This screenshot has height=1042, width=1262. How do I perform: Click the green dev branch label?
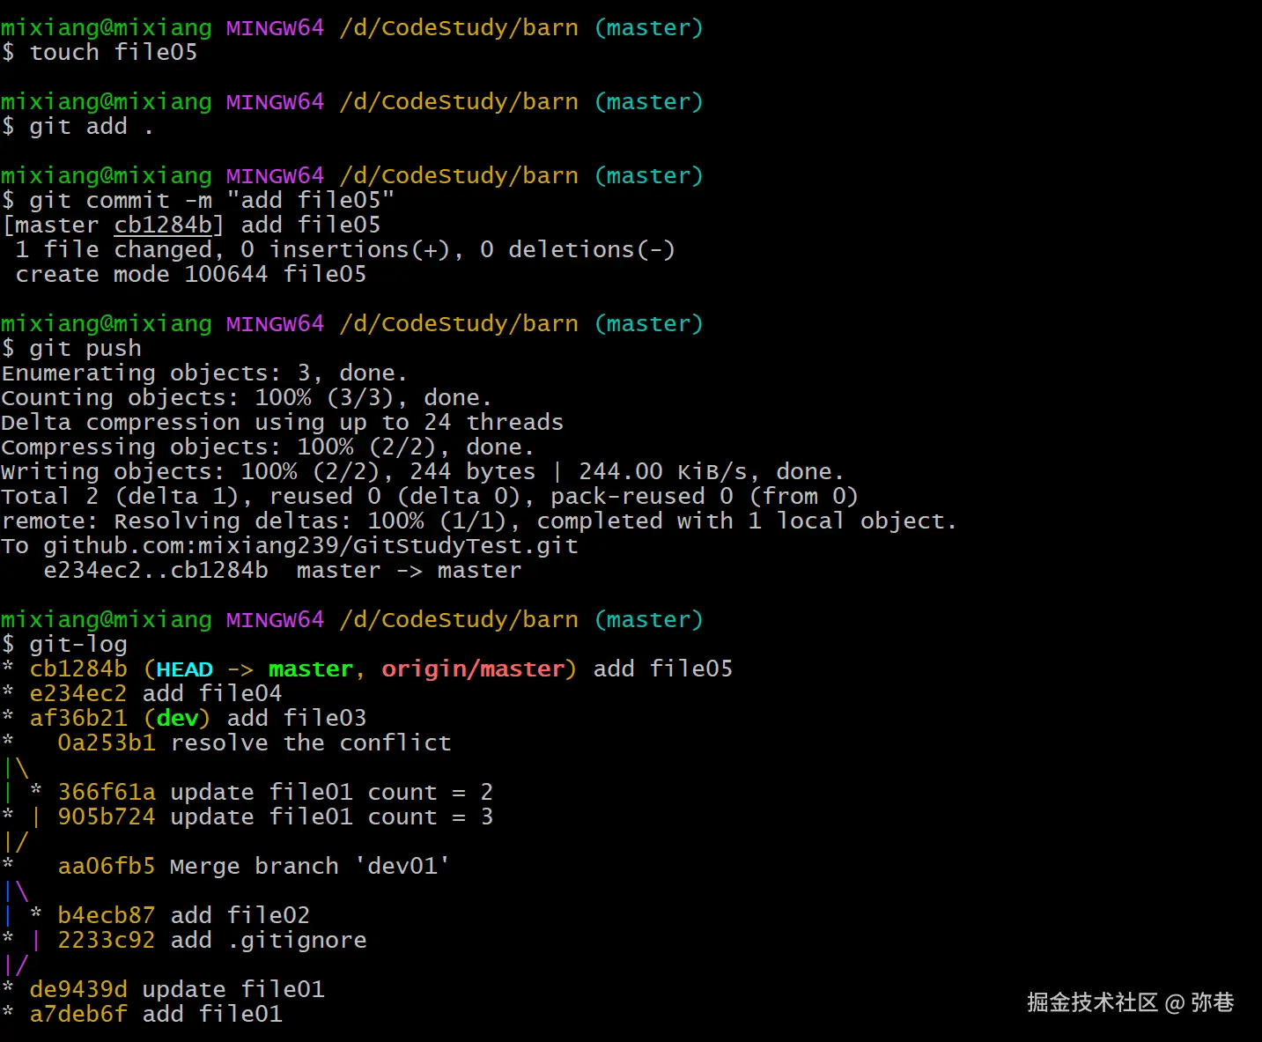tap(177, 719)
